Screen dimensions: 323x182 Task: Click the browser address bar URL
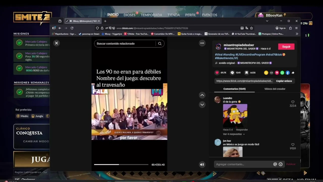click(x=152, y=28)
